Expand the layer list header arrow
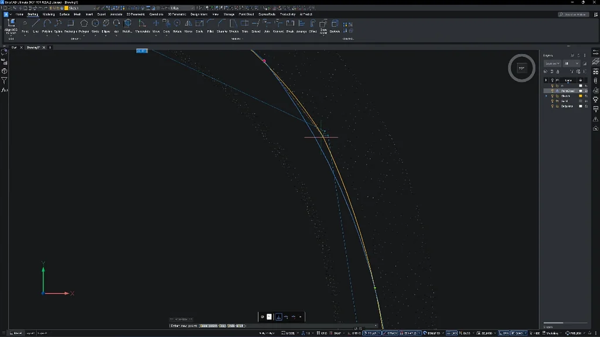 pyautogui.click(x=546, y=80)
